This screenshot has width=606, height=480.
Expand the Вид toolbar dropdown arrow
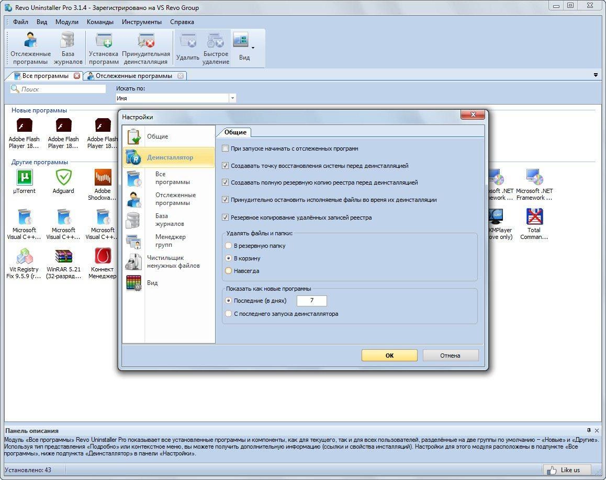253,48
